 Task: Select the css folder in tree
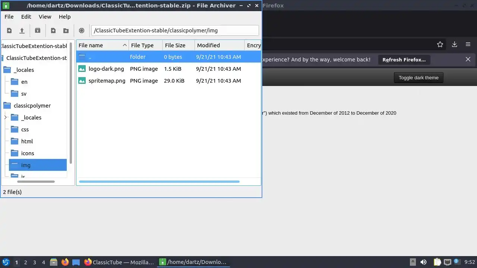(20, 130)
